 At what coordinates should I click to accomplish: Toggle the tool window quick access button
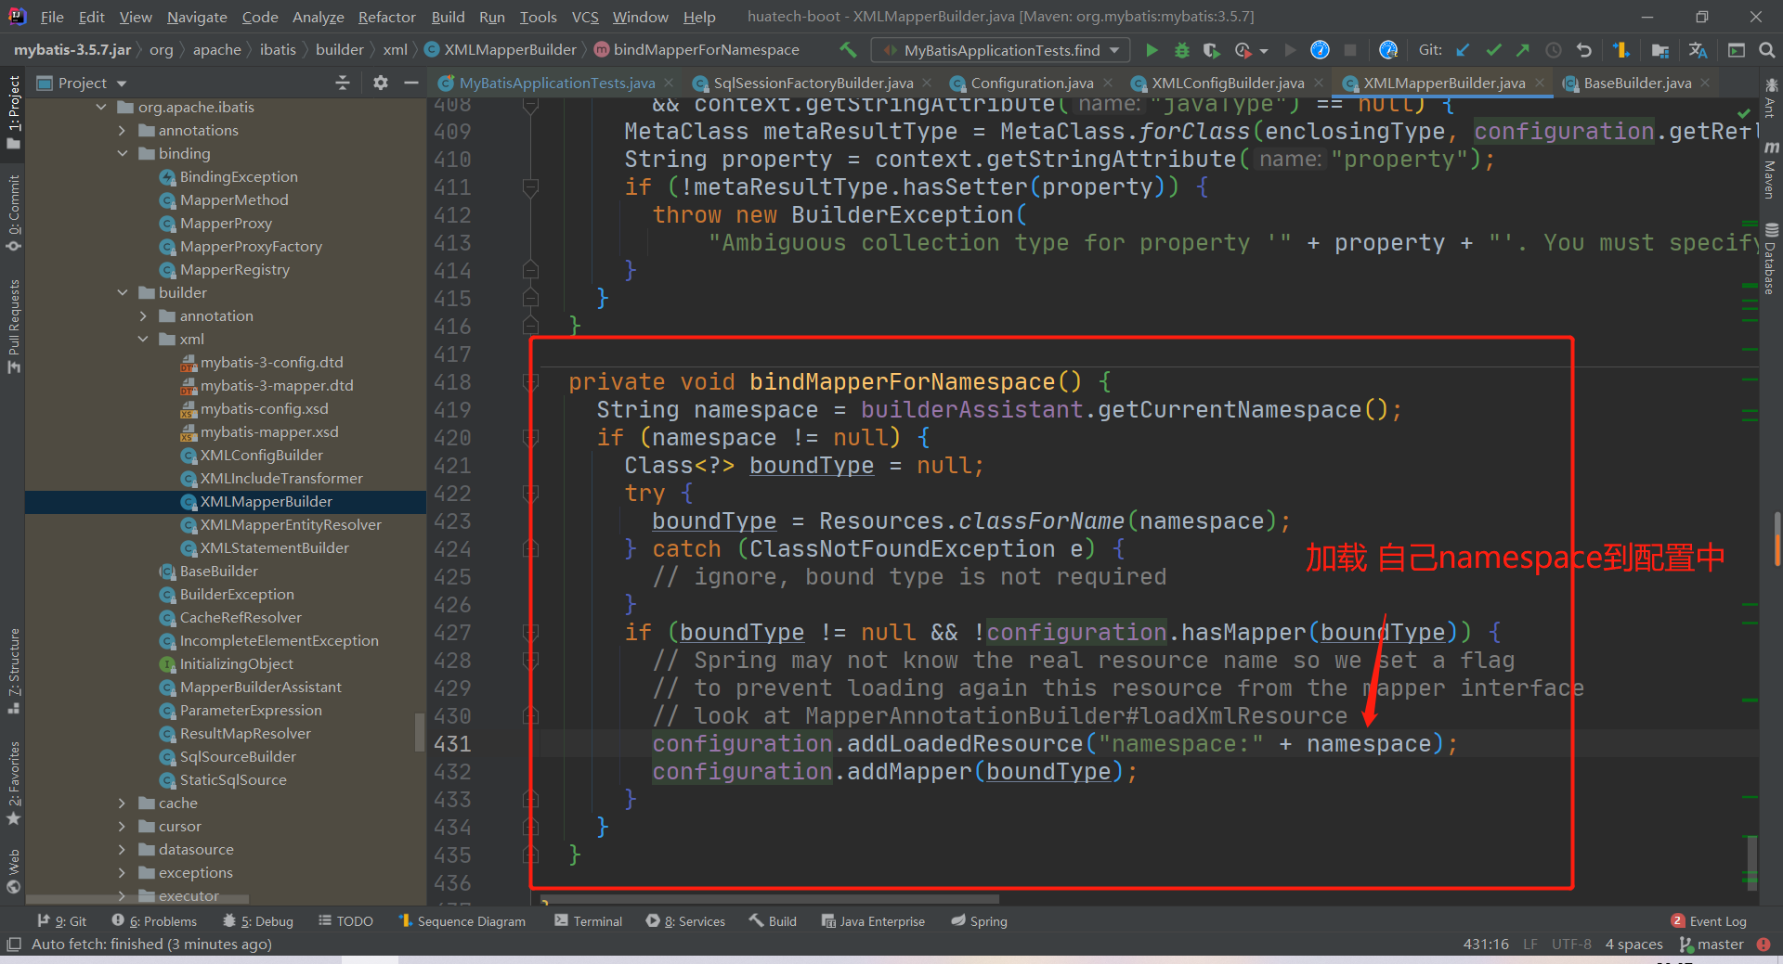pyautogui.click(x=13, y=944)
